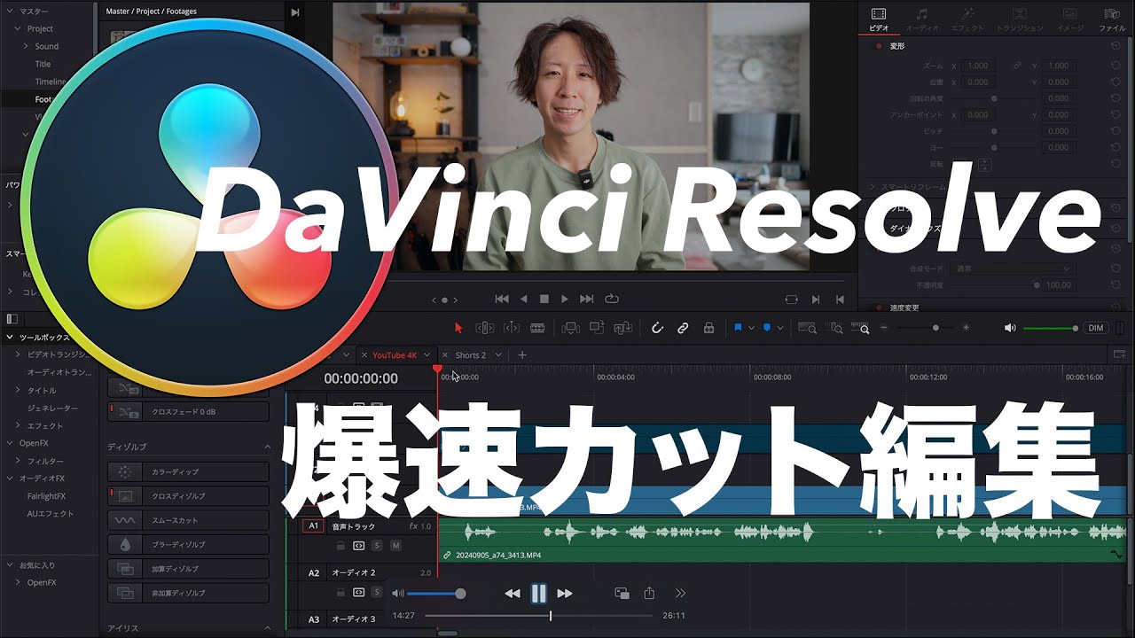Collapse the ディゾルブ transitions group
The image size is (1135, 638).
tap(267, 447)
